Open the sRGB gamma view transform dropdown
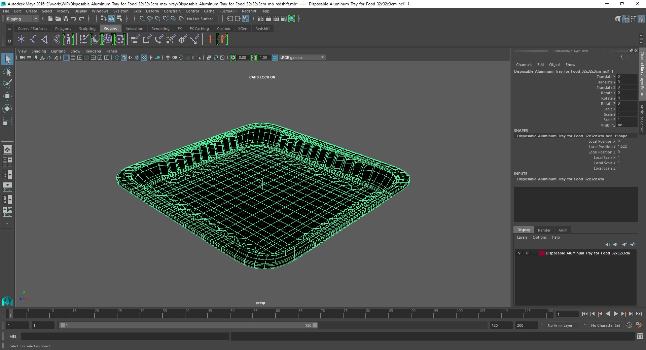646x350 pixels. point(302,58)
